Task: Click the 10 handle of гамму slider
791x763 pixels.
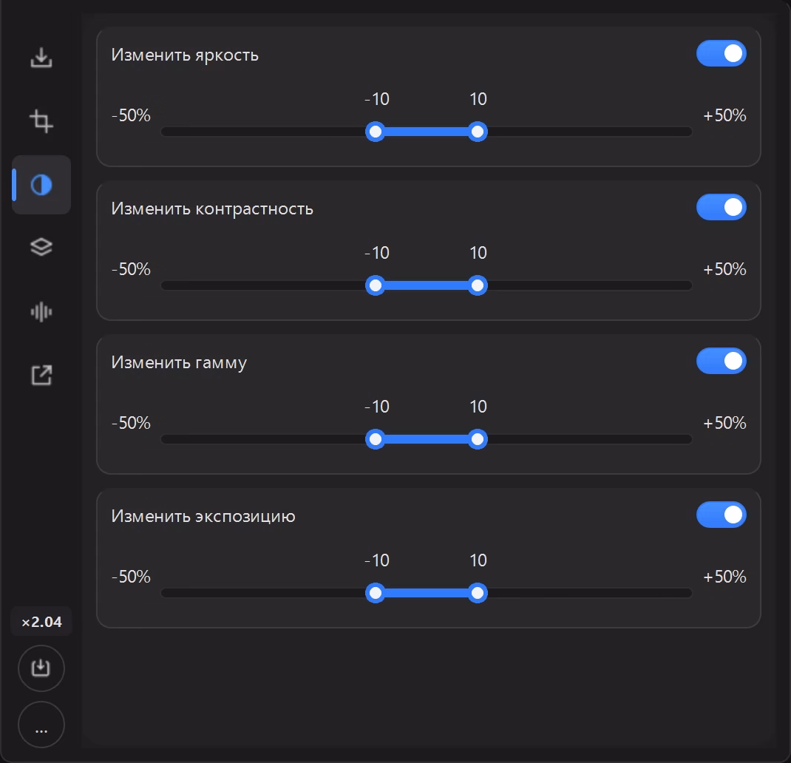Action: 478,439
